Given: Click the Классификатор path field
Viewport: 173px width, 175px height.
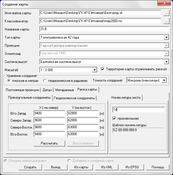Looking at the screenshot, I should pos(100,21).
